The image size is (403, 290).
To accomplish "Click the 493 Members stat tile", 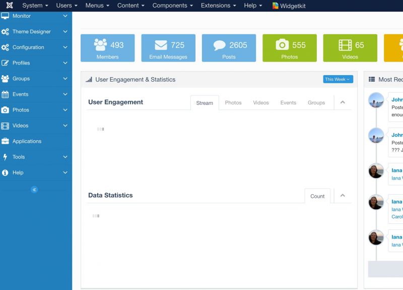I will coord(108,48).
